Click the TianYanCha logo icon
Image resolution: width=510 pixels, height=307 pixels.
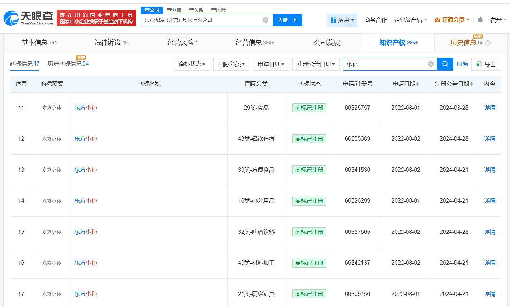click(x=11, y=18)
